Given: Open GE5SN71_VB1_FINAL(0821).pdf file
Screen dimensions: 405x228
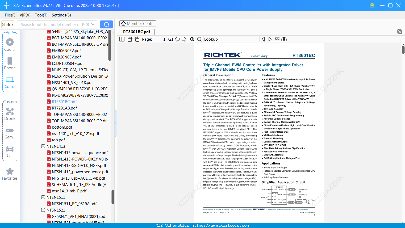Looking at the screenshot, I should (x=79, y=216).
